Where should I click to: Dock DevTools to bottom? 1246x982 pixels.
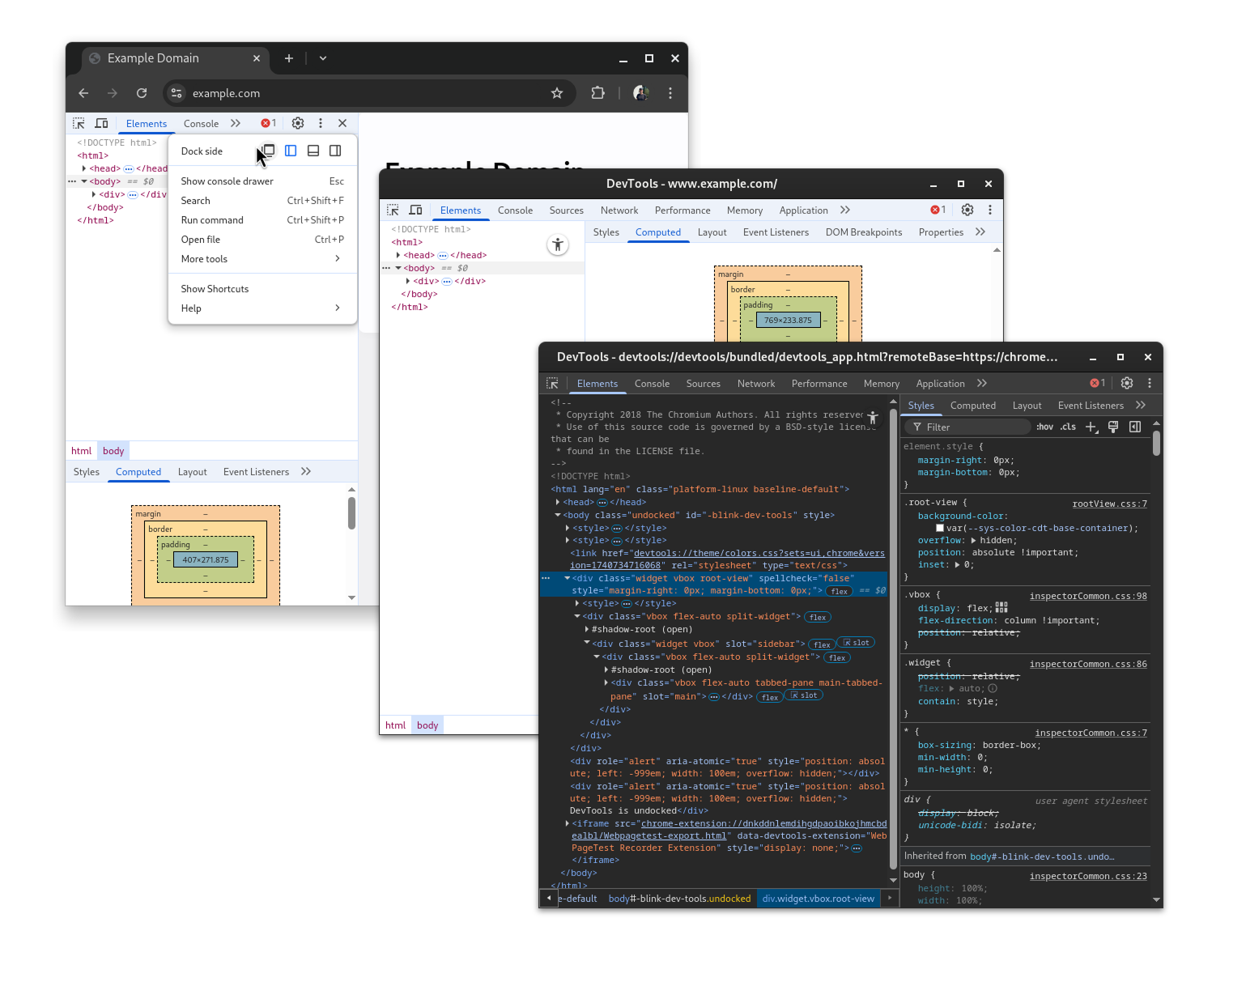[313, 151]
